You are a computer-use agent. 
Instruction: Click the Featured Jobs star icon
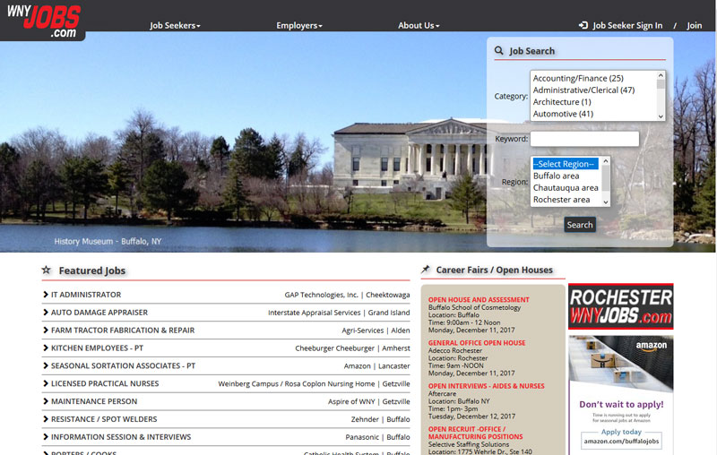coord(47,270)
